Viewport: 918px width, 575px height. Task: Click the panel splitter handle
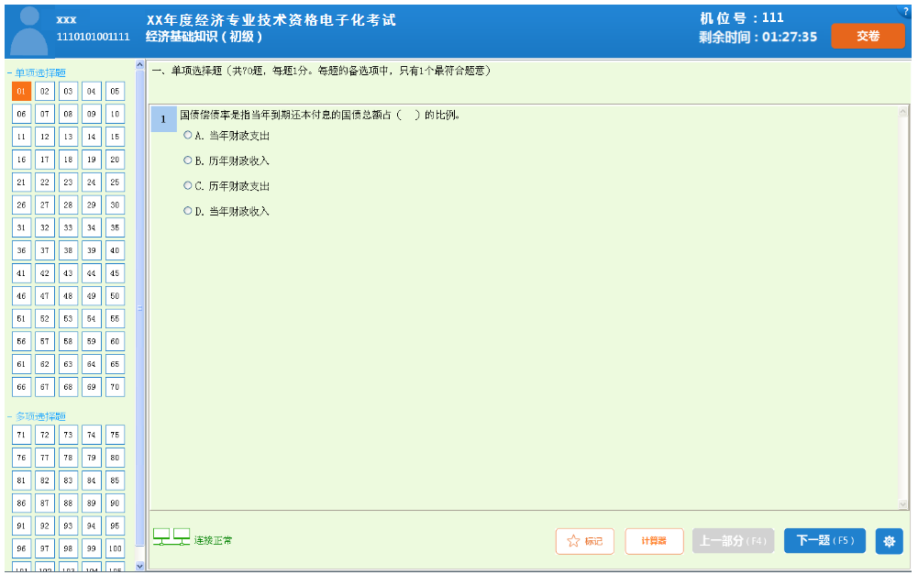coord(140,308)
